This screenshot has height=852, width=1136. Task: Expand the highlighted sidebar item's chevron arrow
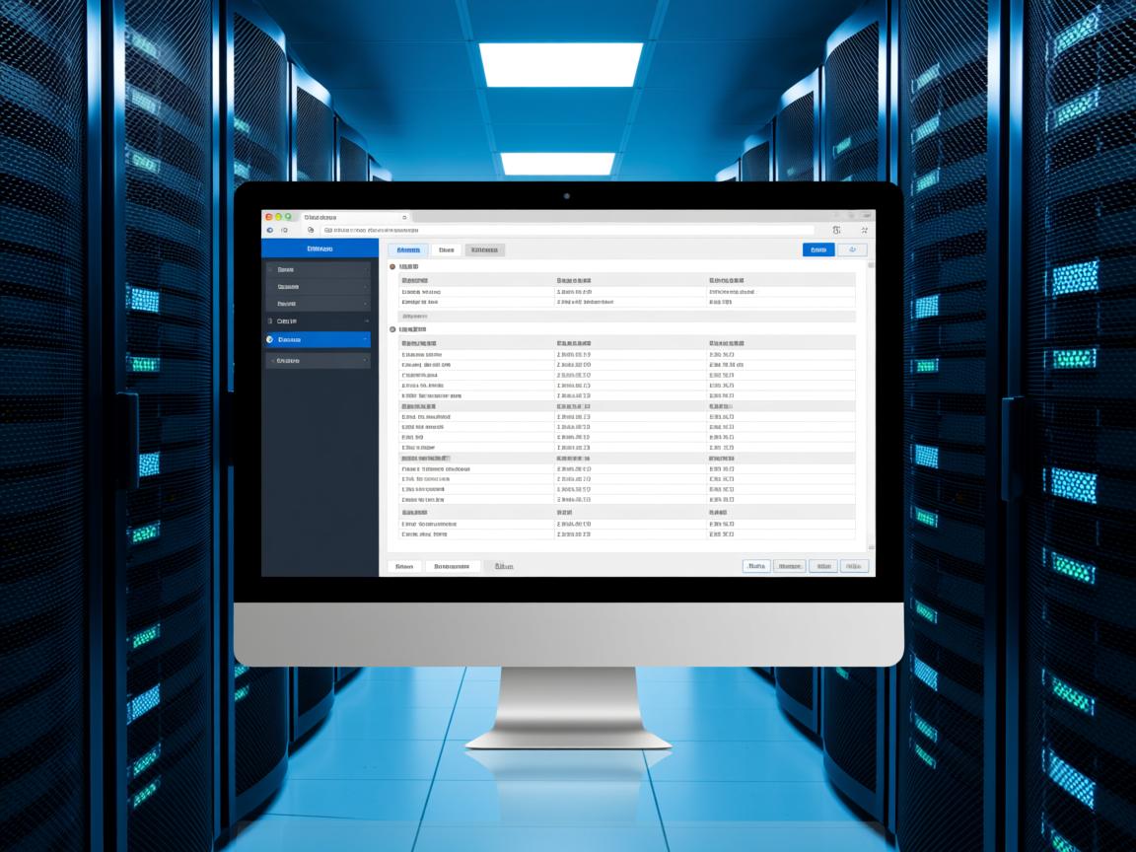coord(366,339)
